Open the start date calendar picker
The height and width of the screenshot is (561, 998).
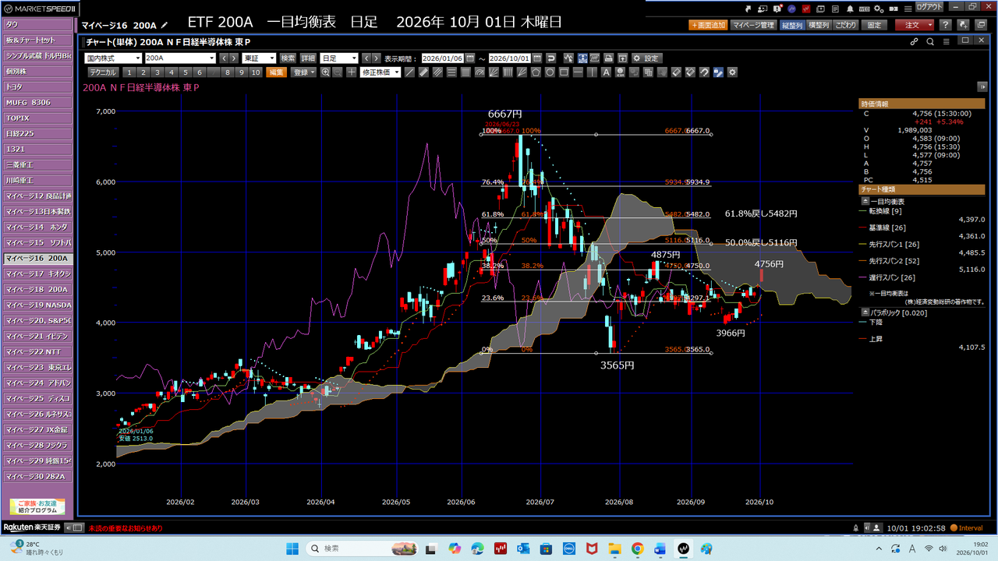coord(470,58)
